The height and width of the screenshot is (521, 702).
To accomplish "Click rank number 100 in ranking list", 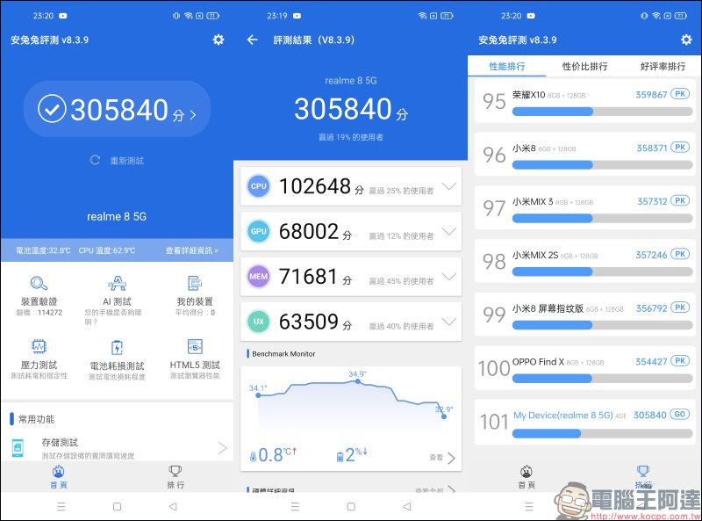I will 494,368.
